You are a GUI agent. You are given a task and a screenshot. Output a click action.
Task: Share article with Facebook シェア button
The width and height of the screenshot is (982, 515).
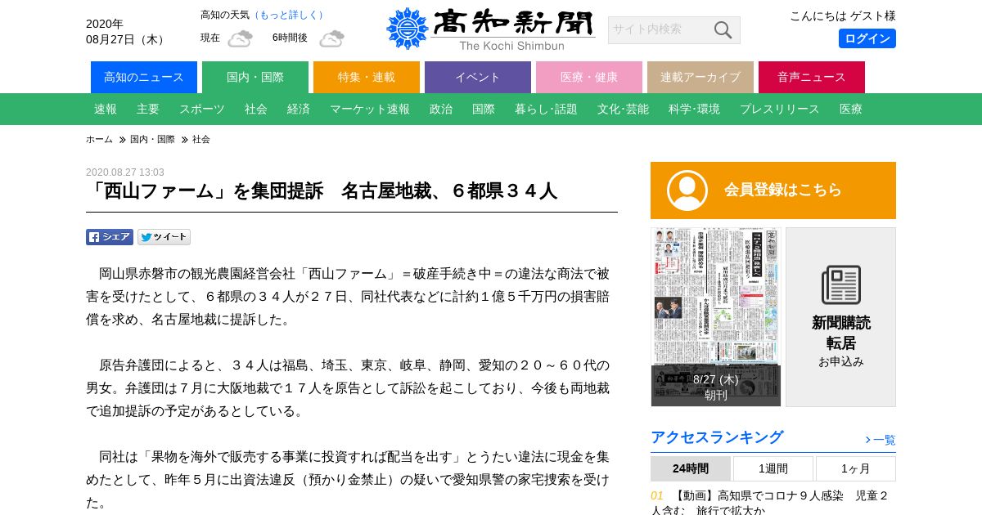pos(110,237)
